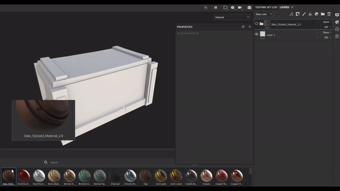The image size is (340, 191).
Task: Select the Bronze Sta material
Action: 100,177
